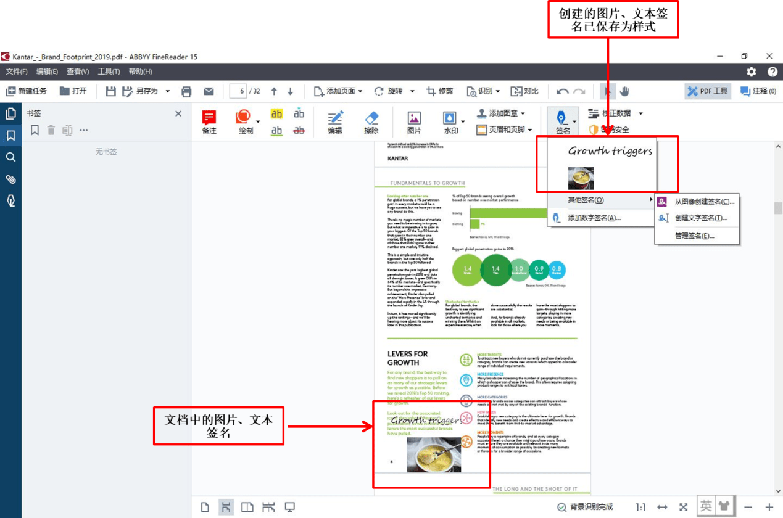Select the 绘制 draw tool
Screen dimensions: 783x518
pos(245,122)
